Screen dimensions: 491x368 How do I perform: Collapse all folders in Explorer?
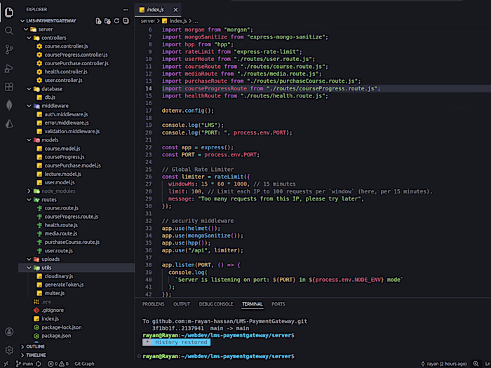point(126,20)
